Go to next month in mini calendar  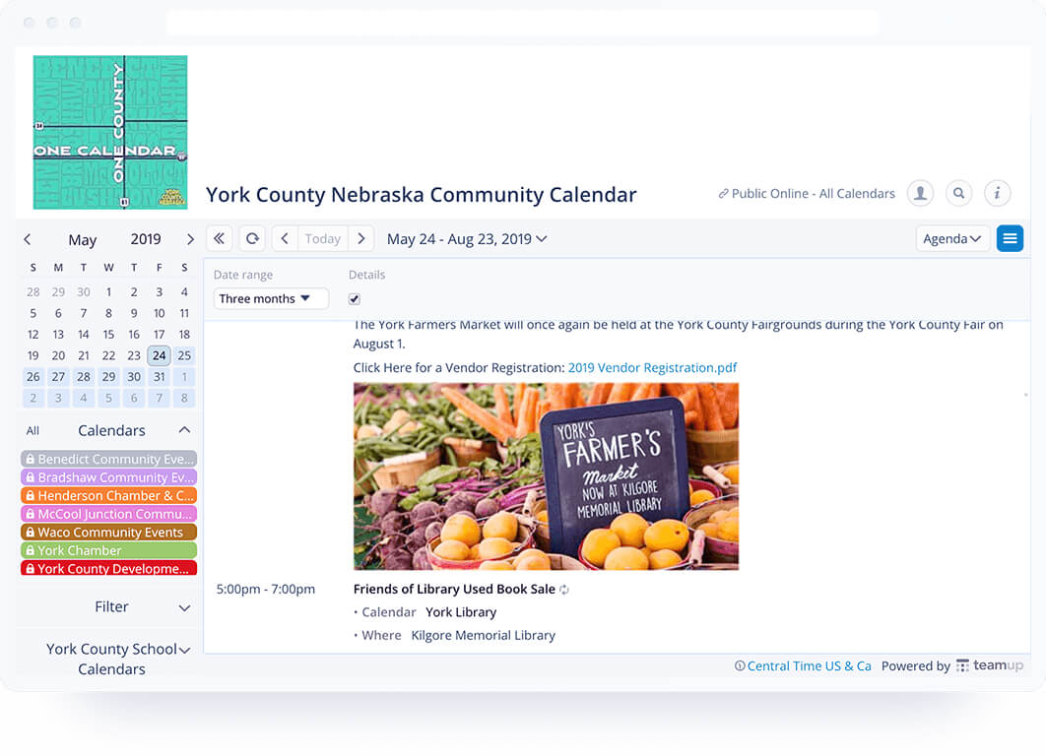190,239
